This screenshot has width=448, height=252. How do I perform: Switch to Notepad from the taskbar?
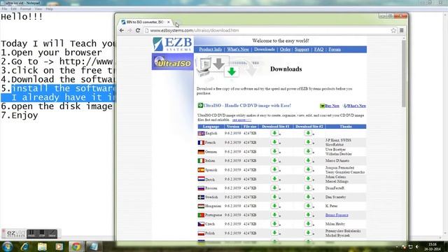93,246
